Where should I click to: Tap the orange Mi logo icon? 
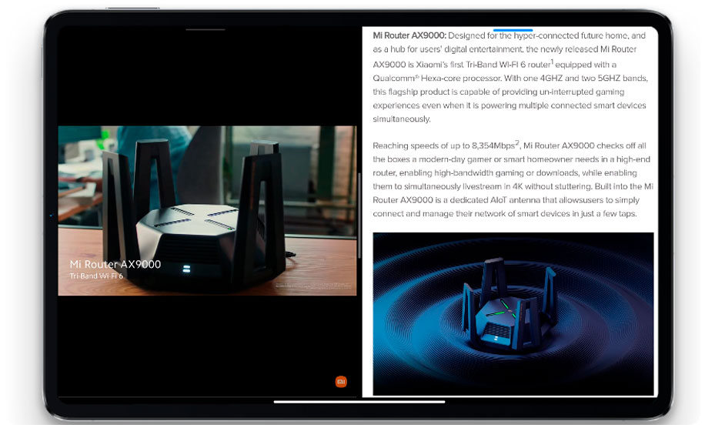coord(341,382)
